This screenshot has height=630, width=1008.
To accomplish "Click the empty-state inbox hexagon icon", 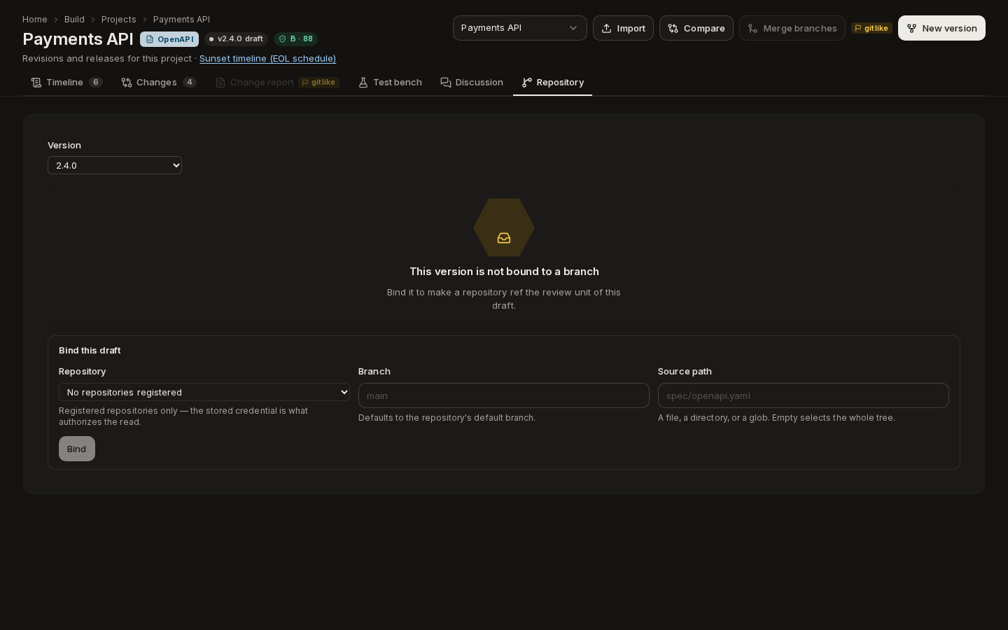I will click(504, 228).
